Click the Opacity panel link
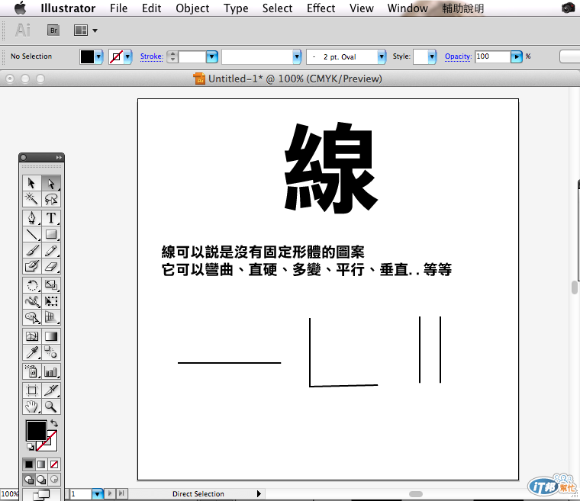The image size is (580, 501). [x=458, y=56]
